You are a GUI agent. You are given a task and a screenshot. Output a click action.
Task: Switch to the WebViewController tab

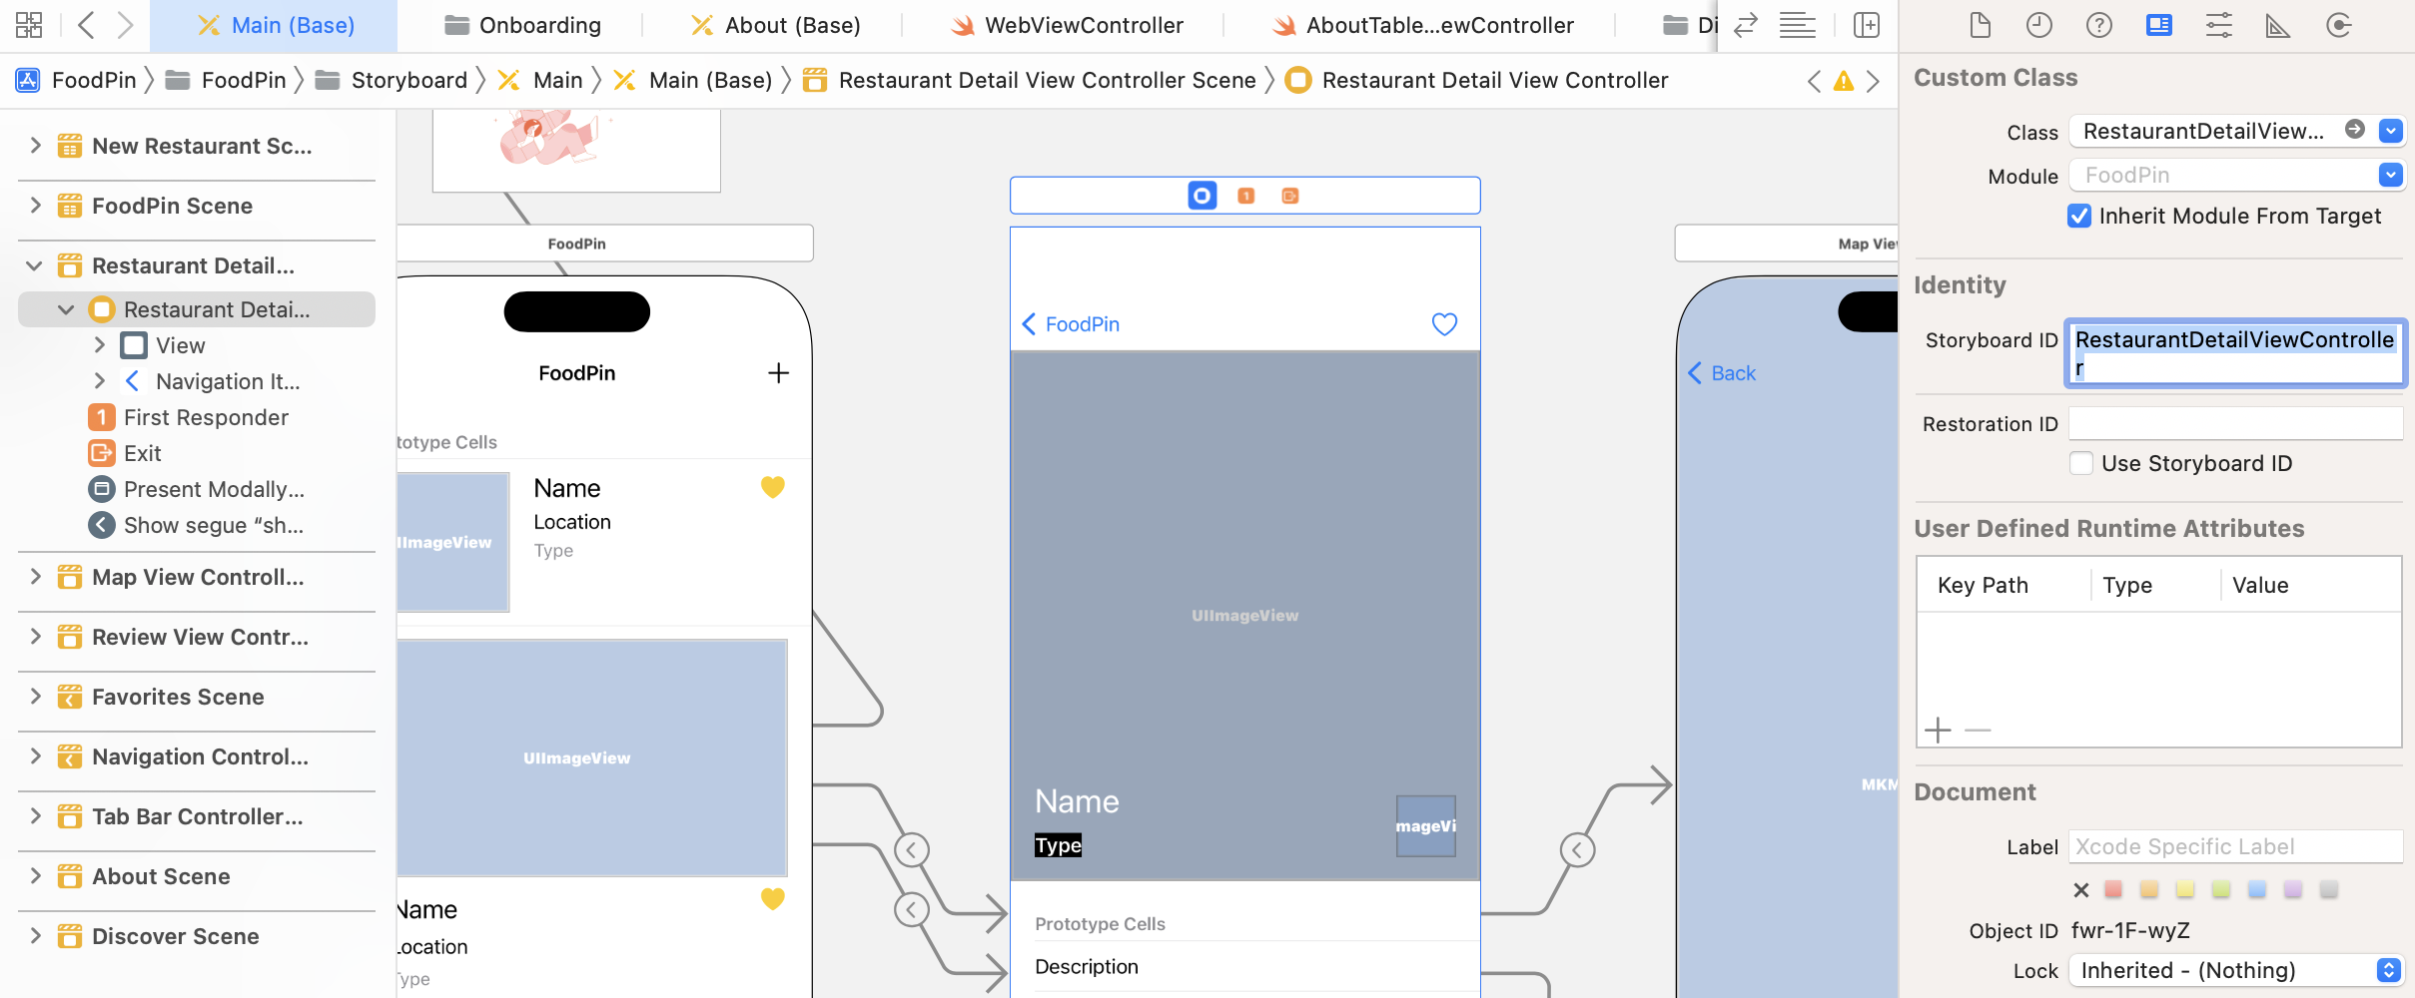(1066, 24)
